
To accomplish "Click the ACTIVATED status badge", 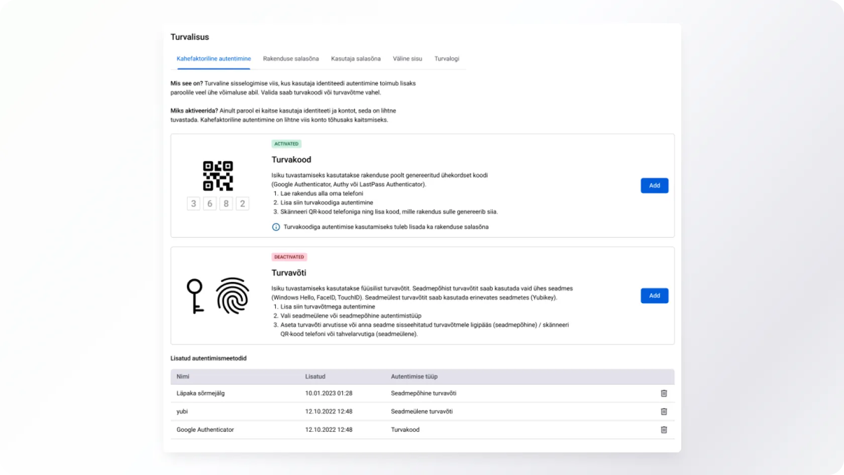I will [x=286, y=144].
